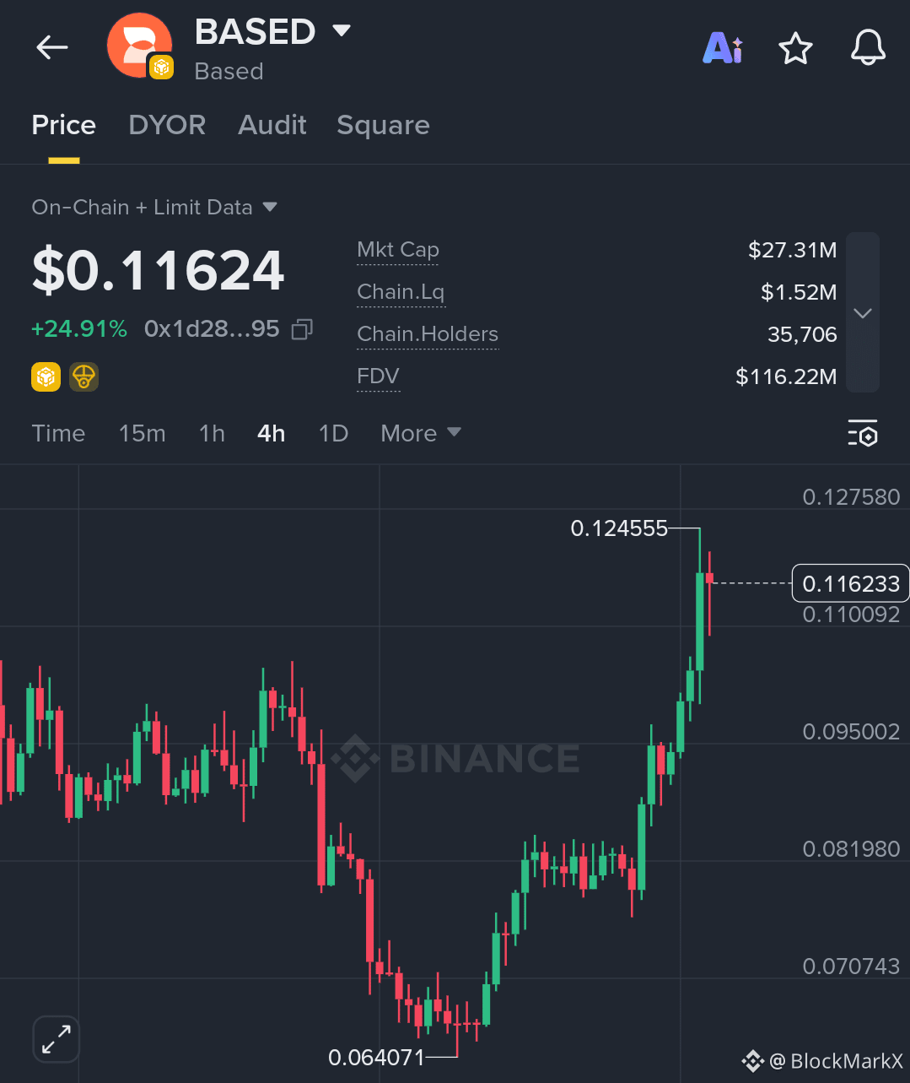Tap the current price marker 0.116233

point(850,583)
